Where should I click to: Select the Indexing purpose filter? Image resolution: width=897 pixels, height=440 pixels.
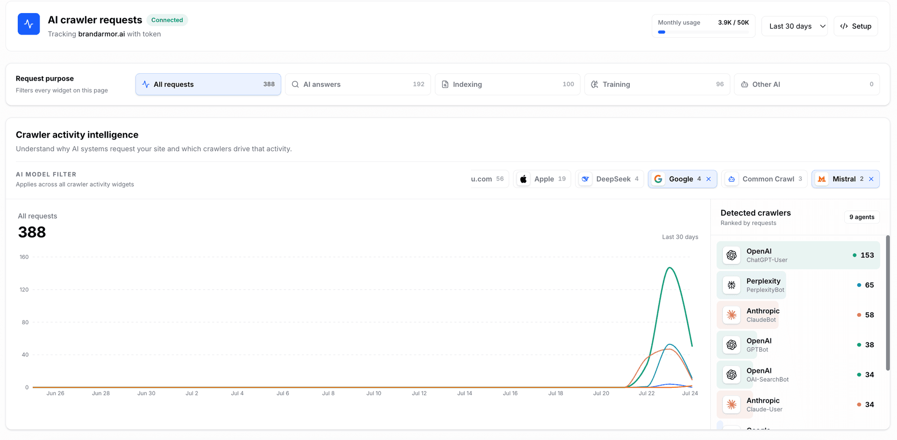[x=507, y=84]
